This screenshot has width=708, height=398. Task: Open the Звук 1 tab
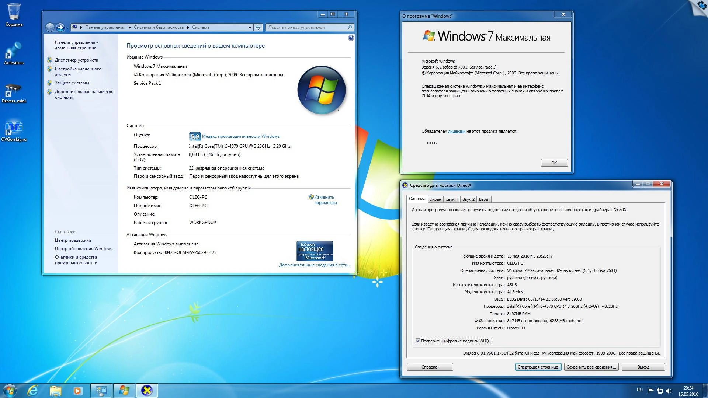[x=452, y=199]
